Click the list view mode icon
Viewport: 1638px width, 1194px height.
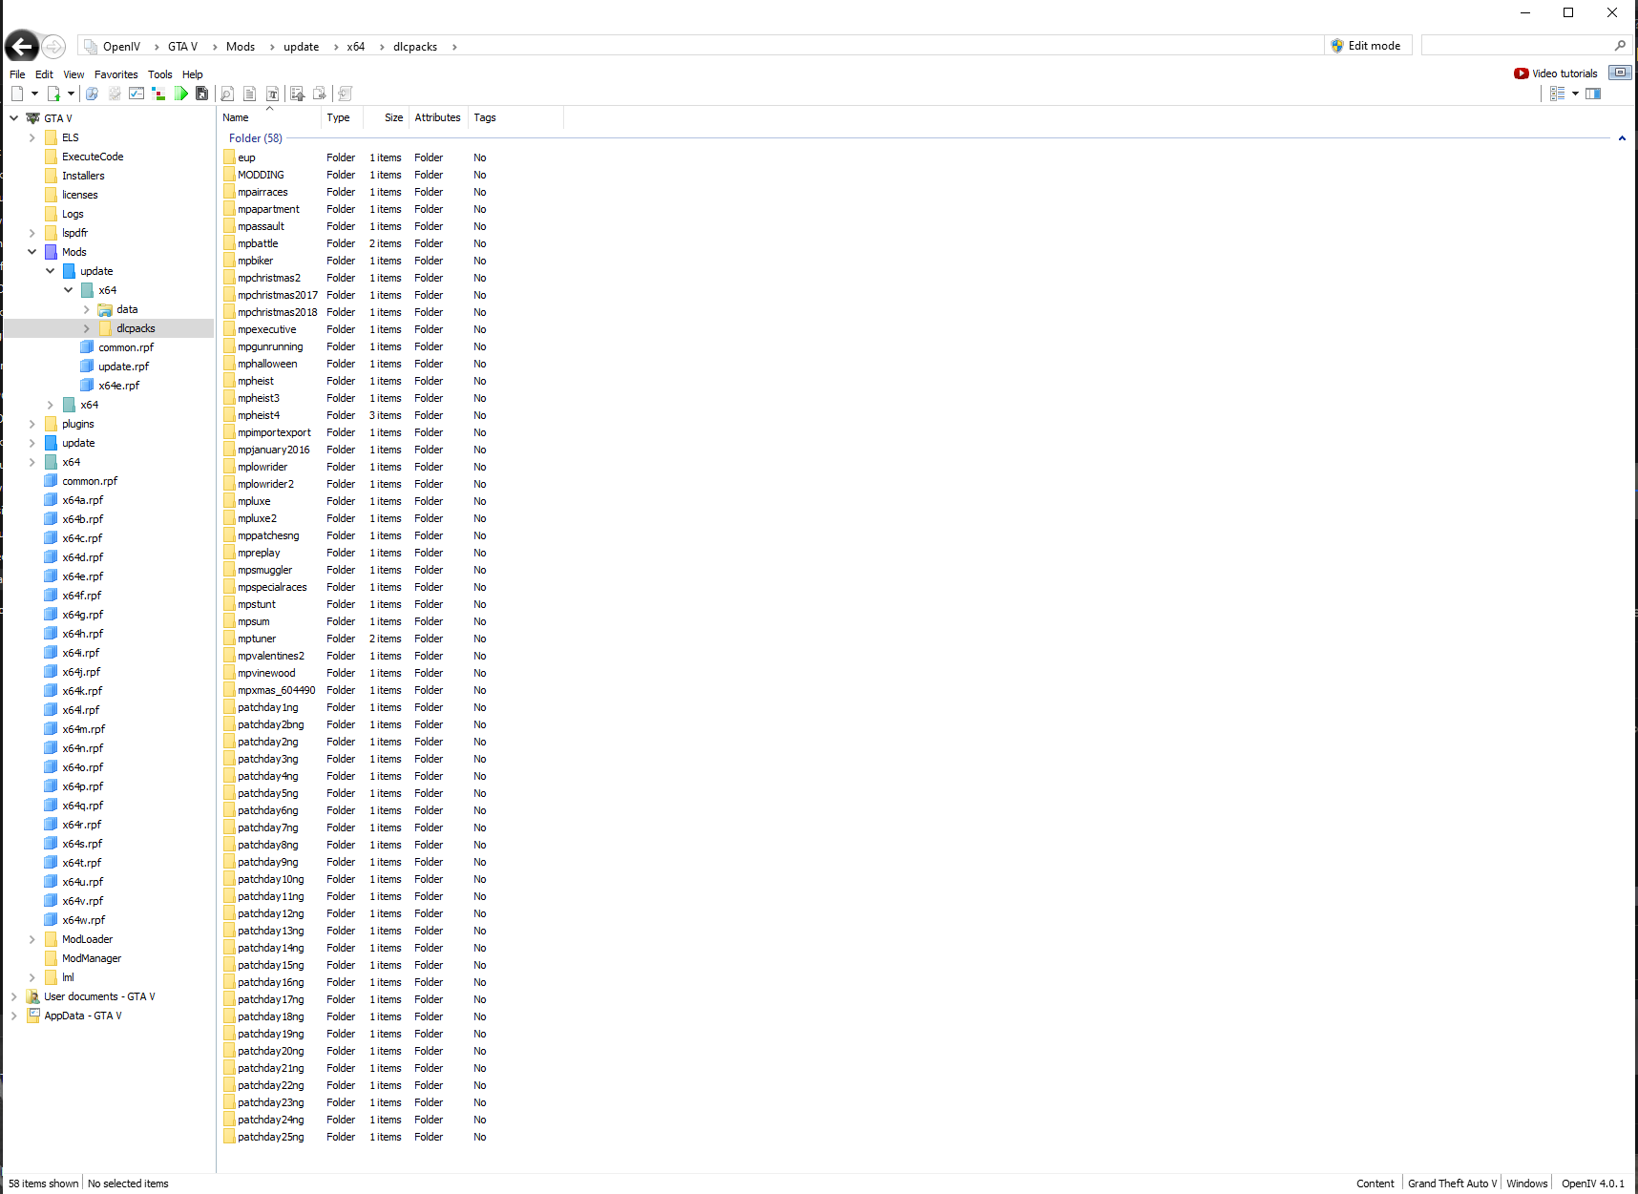1558,94
